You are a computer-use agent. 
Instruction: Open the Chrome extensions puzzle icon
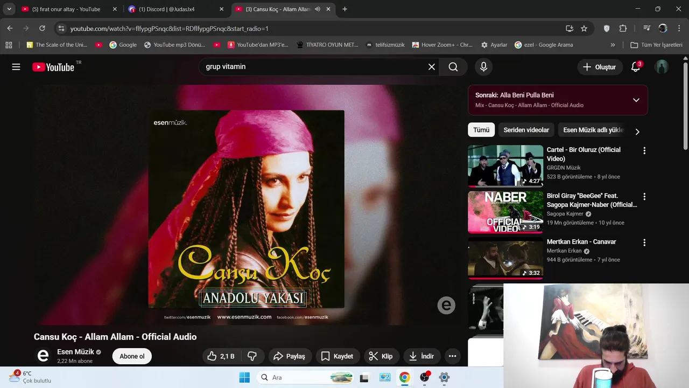click(x=623, y=29)
